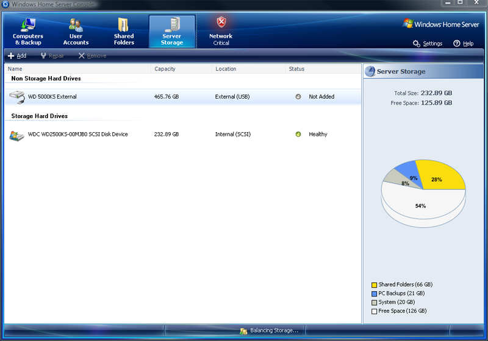Click the white 54% pie slice

[423, 203]
